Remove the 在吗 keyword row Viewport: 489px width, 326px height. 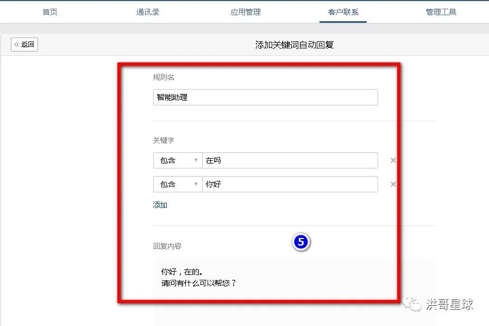(393, 160)
